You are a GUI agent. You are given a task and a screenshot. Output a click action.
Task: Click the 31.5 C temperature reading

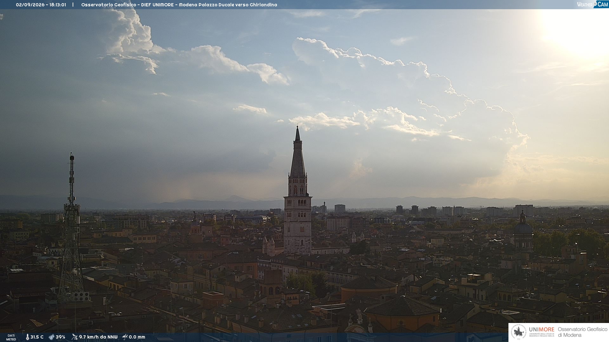pos(37,337)
